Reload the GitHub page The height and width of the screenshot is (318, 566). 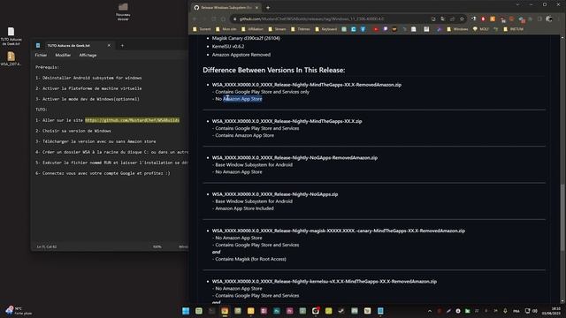coord(214,19)
